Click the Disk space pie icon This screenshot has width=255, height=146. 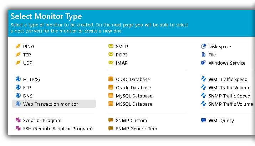click(204, 46)
